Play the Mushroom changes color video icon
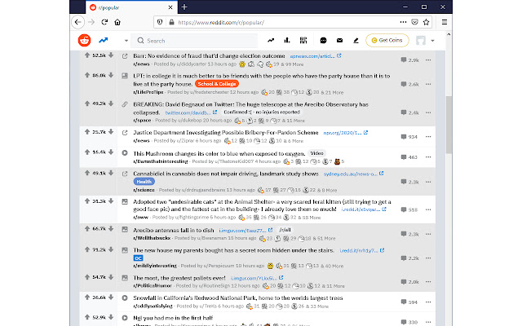522x326 pixels. (125, 153)
